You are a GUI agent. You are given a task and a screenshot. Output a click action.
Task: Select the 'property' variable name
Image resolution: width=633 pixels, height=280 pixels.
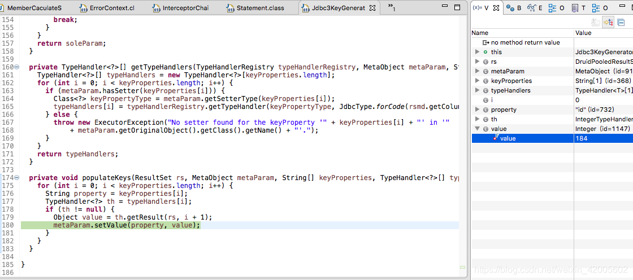tap(504, 110)
